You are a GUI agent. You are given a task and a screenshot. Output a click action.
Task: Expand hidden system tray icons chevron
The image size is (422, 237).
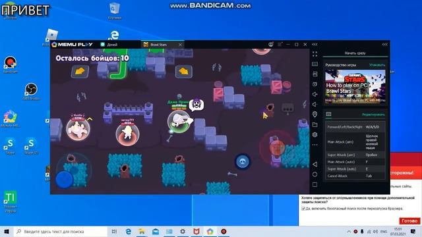[x=349, y=231]
